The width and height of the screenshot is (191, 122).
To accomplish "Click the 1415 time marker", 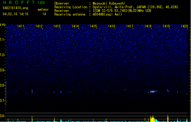I will (93, 26).
